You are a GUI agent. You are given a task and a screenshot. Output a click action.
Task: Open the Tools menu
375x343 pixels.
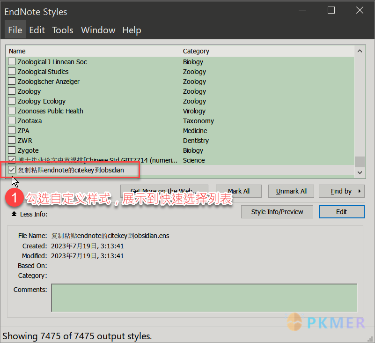(x=62, y=30)
